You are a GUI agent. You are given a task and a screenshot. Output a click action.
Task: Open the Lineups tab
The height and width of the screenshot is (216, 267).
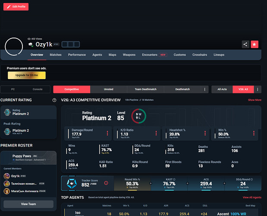[x=219, y=55]
